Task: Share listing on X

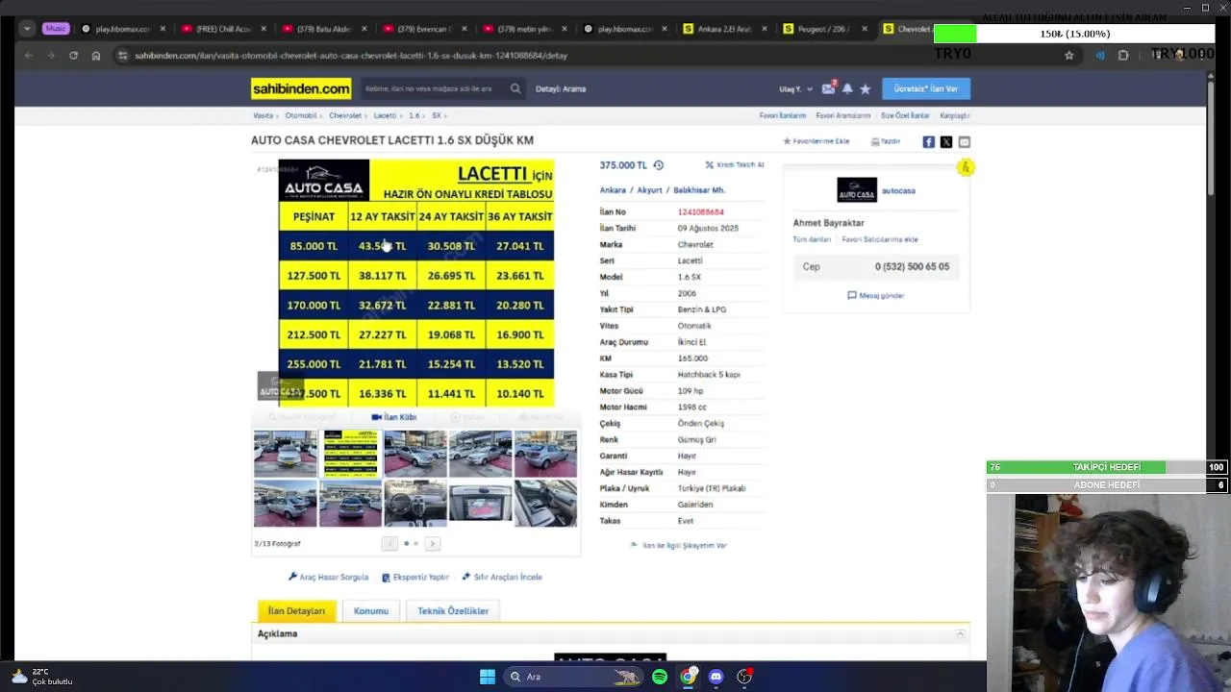Action: point(946,142)
